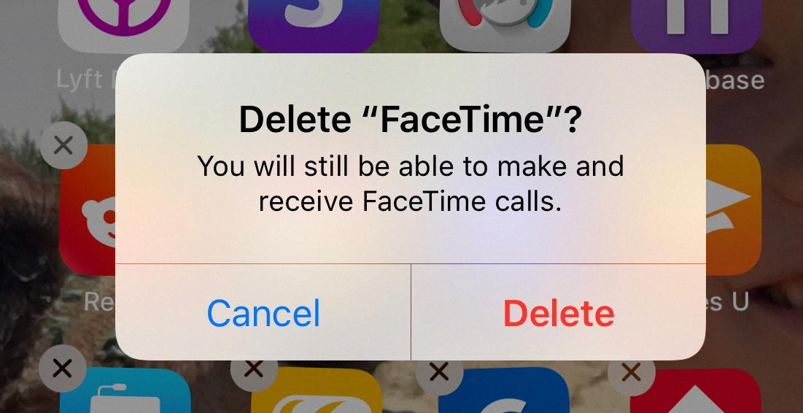Confirm Delete for FaceTime
Screen dimensions: 803x413
(x=559, y=312)
